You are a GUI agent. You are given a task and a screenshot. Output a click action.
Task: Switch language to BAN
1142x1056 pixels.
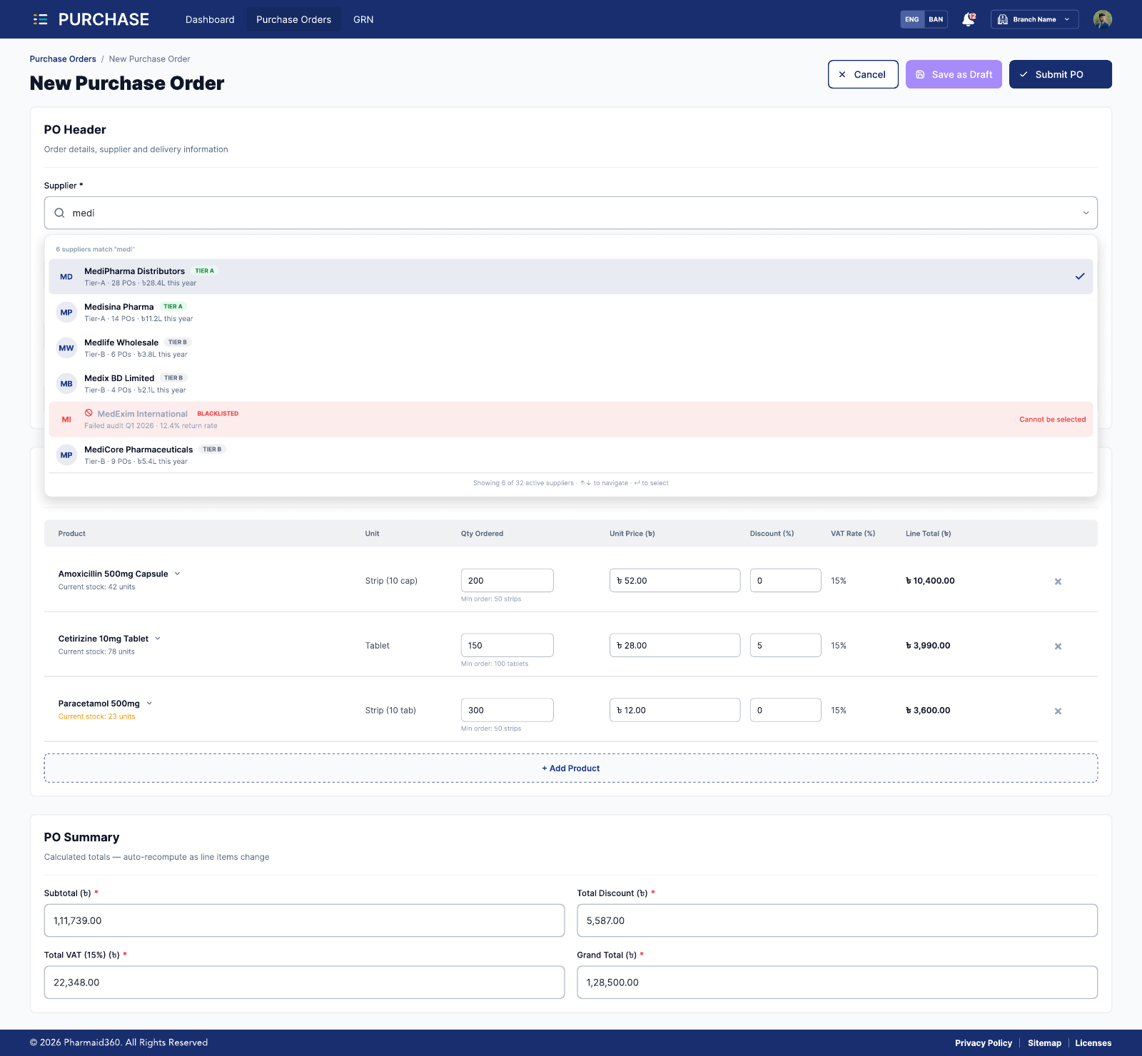[x=936, y=19]
